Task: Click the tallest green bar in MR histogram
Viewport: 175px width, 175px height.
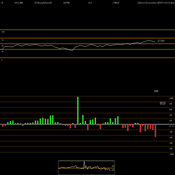Action: pyautogui.click(x=78, y=111)
